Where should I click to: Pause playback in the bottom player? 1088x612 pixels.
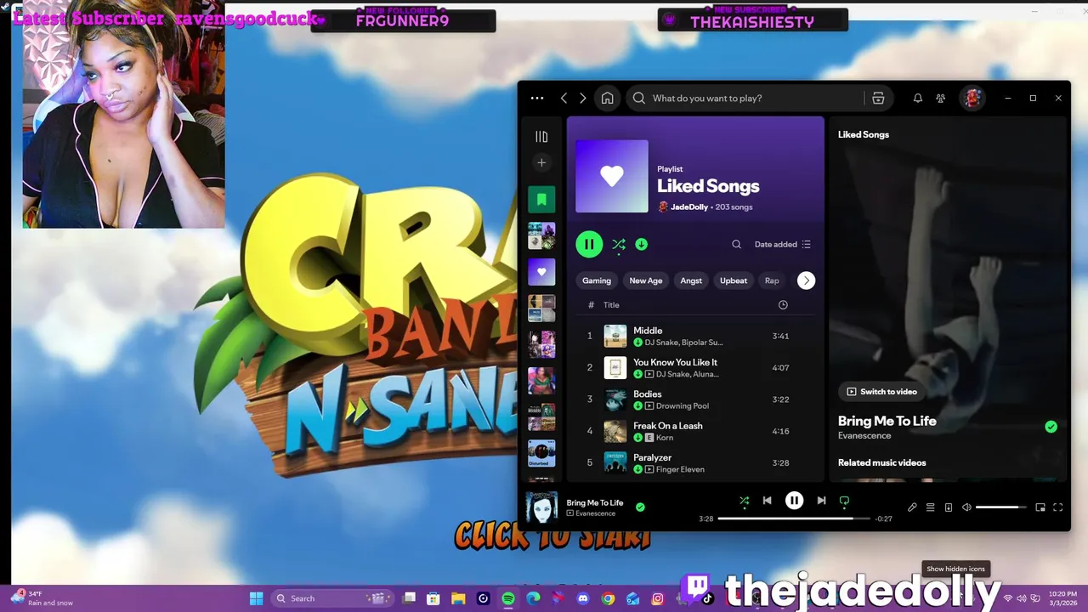pyautogui.click(x=794, y=501)
